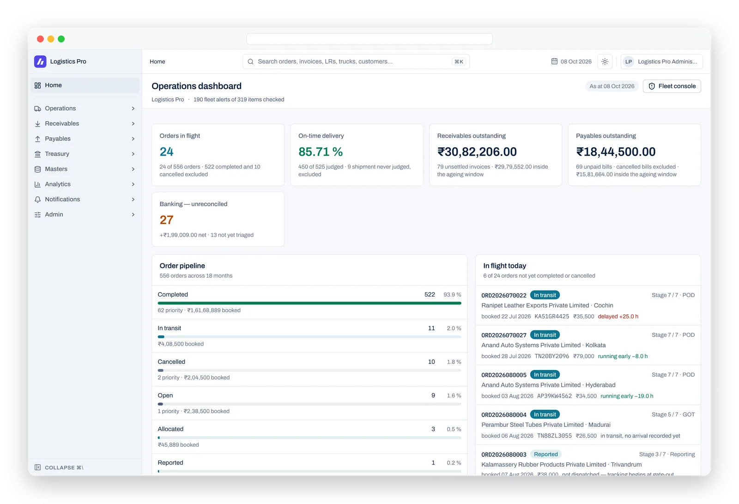Click the Home grid icon in sidebar

coord(38,85)
